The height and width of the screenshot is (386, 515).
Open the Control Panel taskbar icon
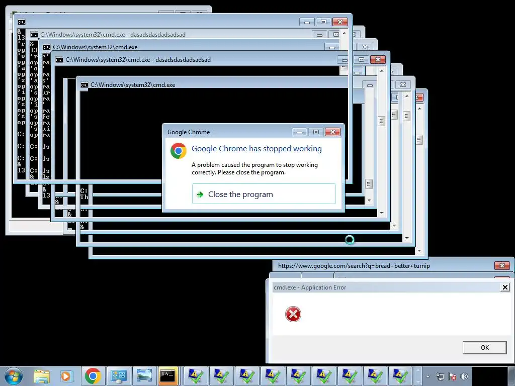(118, 376)
